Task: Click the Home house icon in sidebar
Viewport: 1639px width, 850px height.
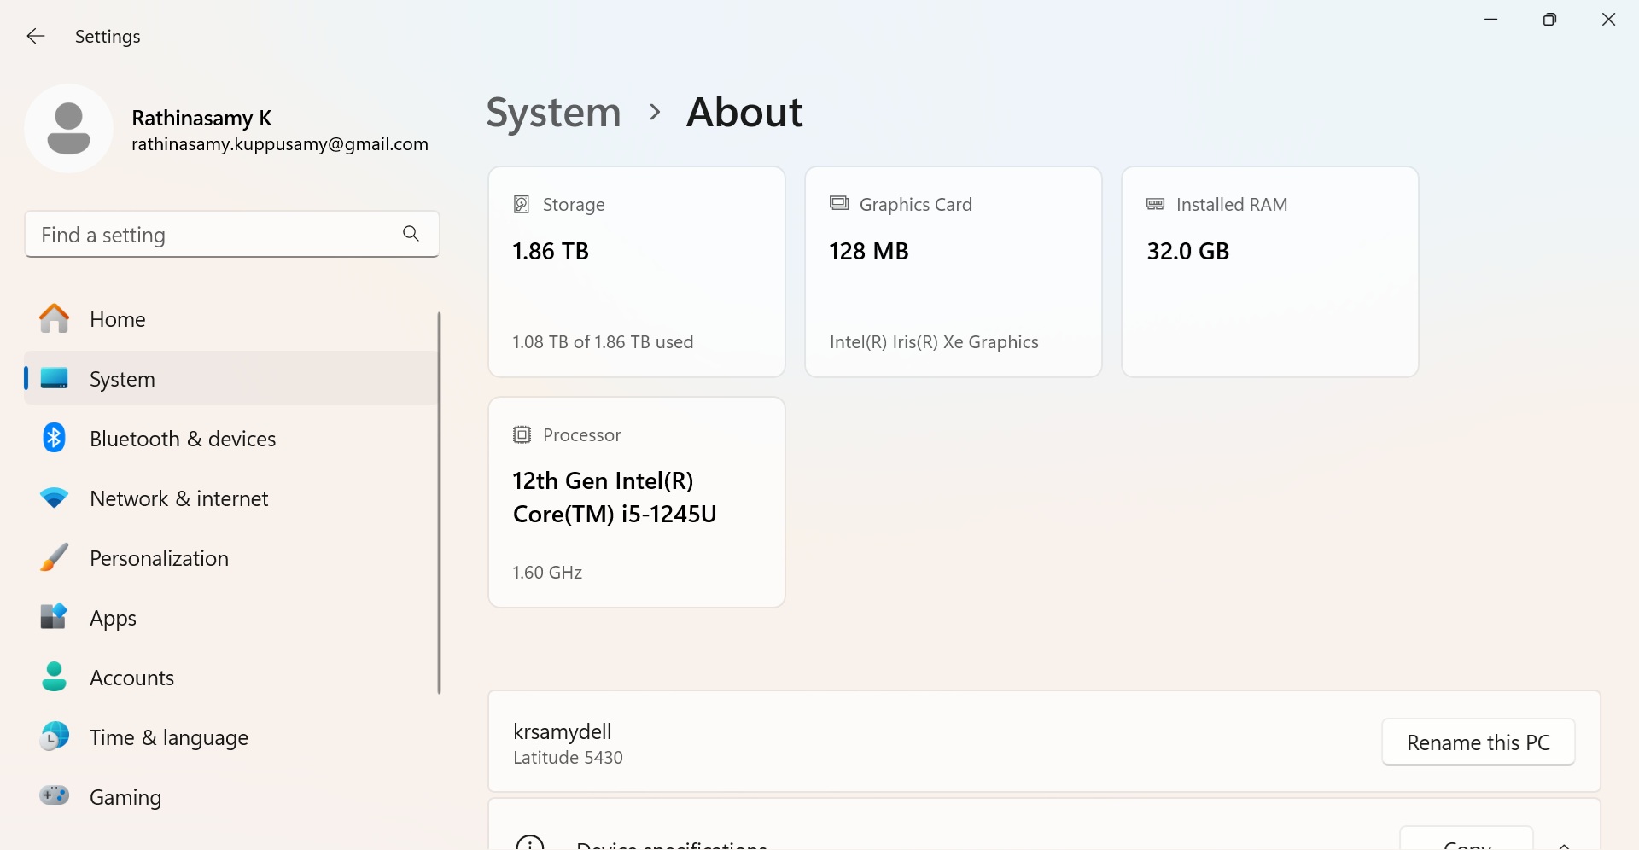Action: (55, 318)
